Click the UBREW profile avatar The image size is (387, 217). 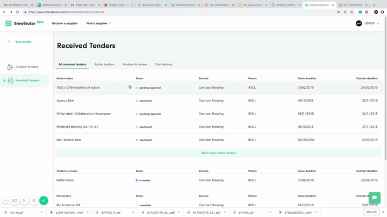tap(359, 24)
